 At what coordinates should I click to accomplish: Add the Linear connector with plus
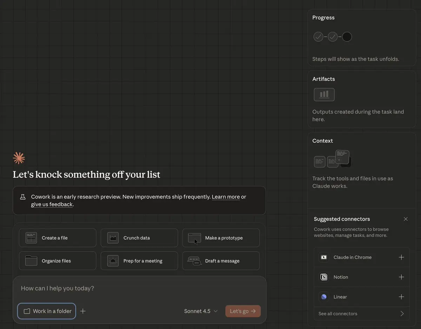tap(401, 297)
